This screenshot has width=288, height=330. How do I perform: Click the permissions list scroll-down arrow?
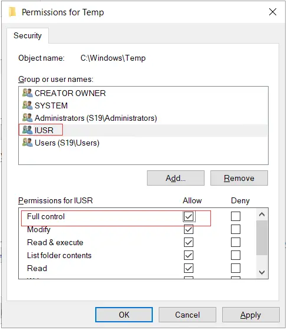[x=262, y=272]
